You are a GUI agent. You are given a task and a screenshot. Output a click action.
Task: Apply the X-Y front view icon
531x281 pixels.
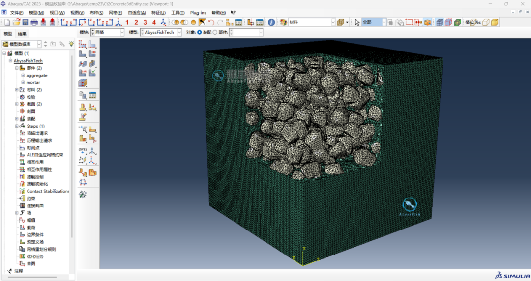pos(64,22)
